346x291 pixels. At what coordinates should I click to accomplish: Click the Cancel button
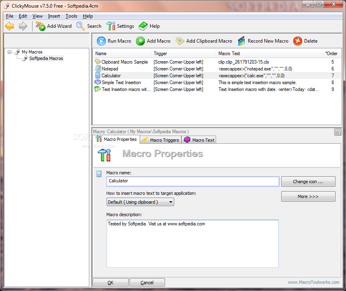pyautogui.click(x=147, y=283)
